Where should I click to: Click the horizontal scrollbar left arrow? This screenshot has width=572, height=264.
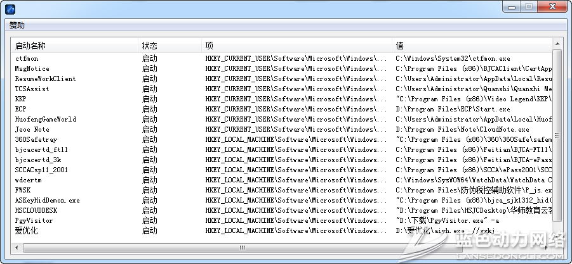coord(17,248)
